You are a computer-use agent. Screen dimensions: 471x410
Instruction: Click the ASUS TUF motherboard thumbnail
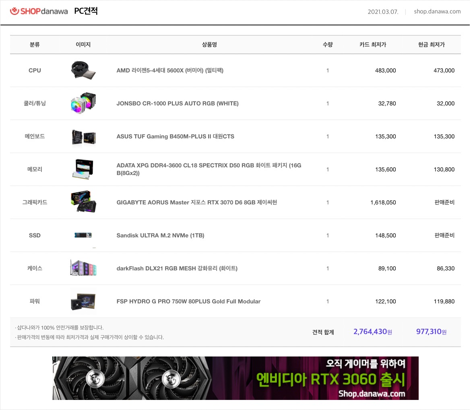pyautogui.click(x=84, y=137)
